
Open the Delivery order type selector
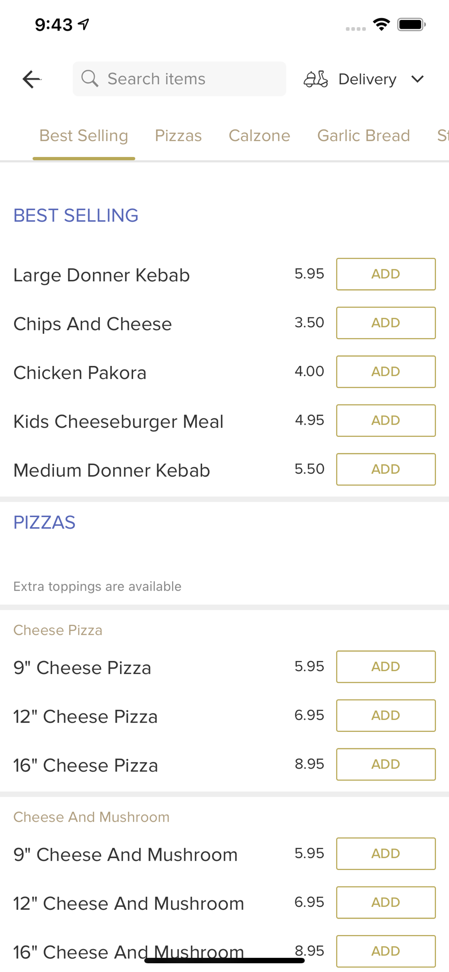click(x=364, y=79)
